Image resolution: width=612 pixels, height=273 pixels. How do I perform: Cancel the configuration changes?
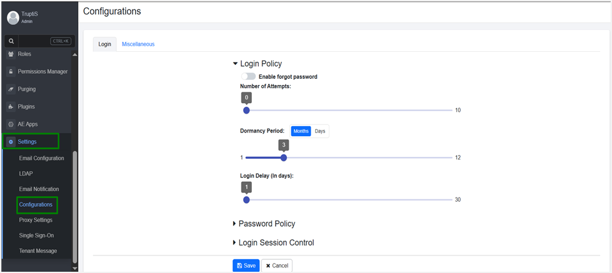276,266
